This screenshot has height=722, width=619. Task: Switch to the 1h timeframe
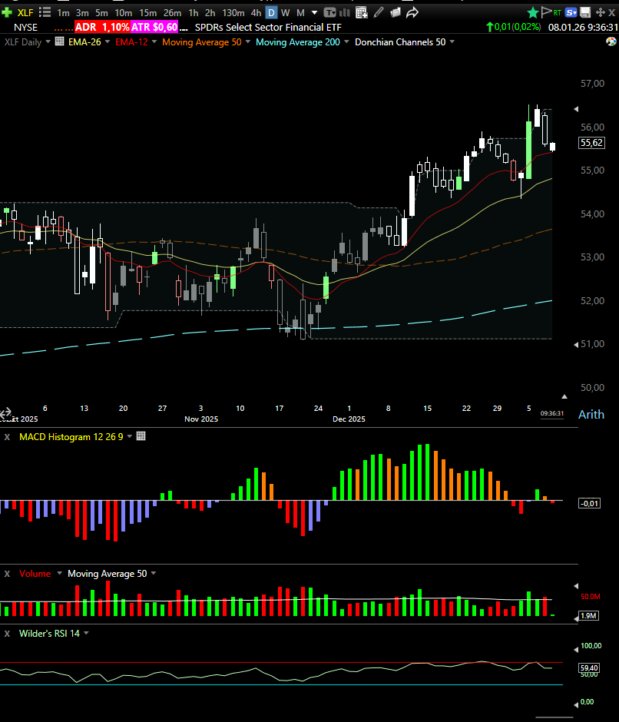point(194,13)
